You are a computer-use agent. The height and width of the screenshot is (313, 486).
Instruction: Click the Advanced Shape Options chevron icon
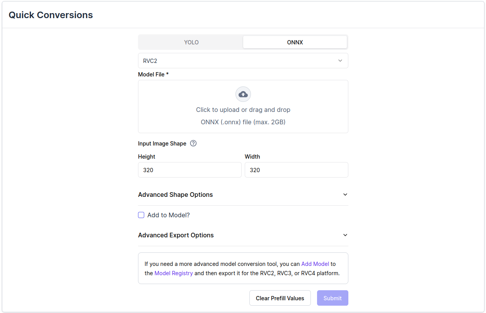[345, 195]
